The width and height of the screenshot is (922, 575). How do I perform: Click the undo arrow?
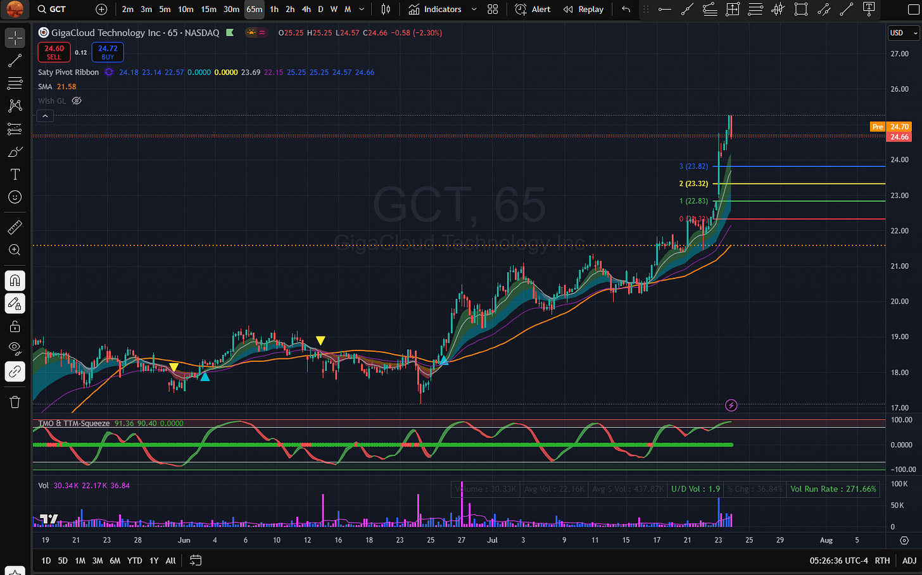click(626, 9)
